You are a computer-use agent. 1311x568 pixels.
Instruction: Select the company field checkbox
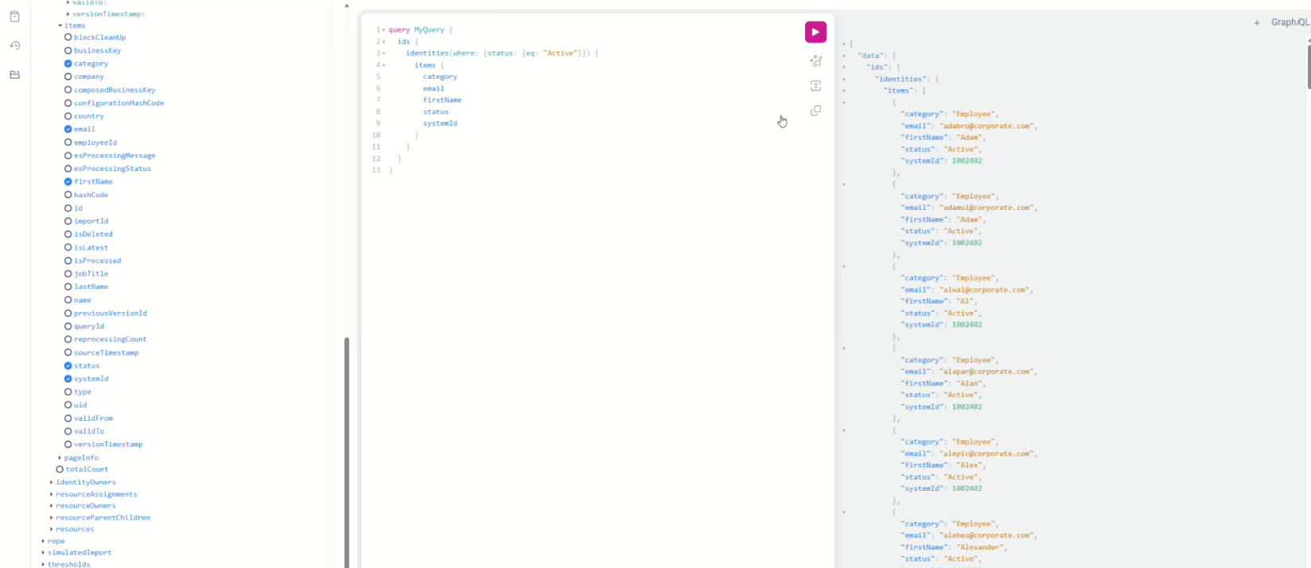click(68, 76)
